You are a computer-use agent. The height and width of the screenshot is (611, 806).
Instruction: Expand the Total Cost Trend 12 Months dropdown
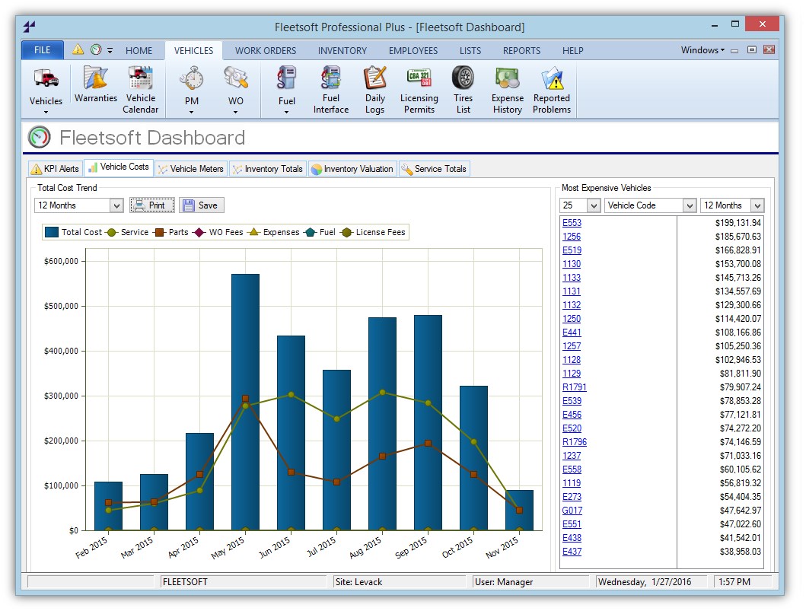pyautogui.click(x=116, y=205)
